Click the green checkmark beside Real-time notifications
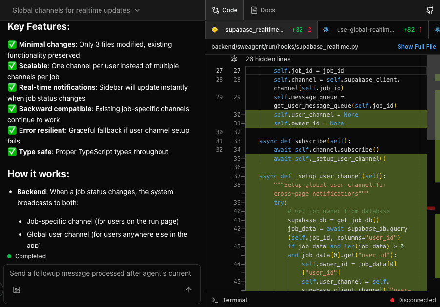 [12, 87]
